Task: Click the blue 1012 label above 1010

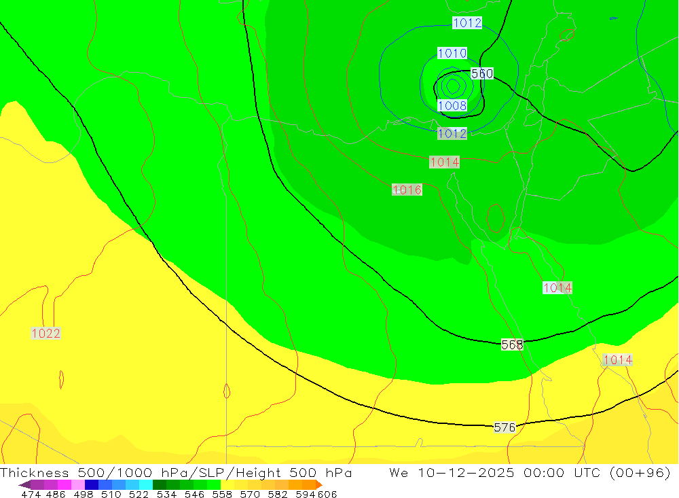Action: [467, 23]
